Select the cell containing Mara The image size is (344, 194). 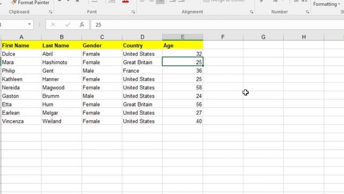tap(21, 63)
